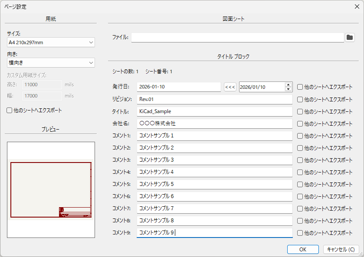364x257 pixels.
Task: Enable 他のシートへエクスポート under paper settings
Action: tap(10, 111)
